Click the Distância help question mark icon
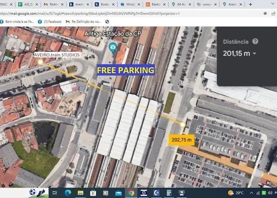277x198 pixels. coord(255,42)
